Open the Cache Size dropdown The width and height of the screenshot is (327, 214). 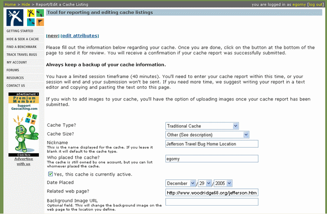[207, 135]
